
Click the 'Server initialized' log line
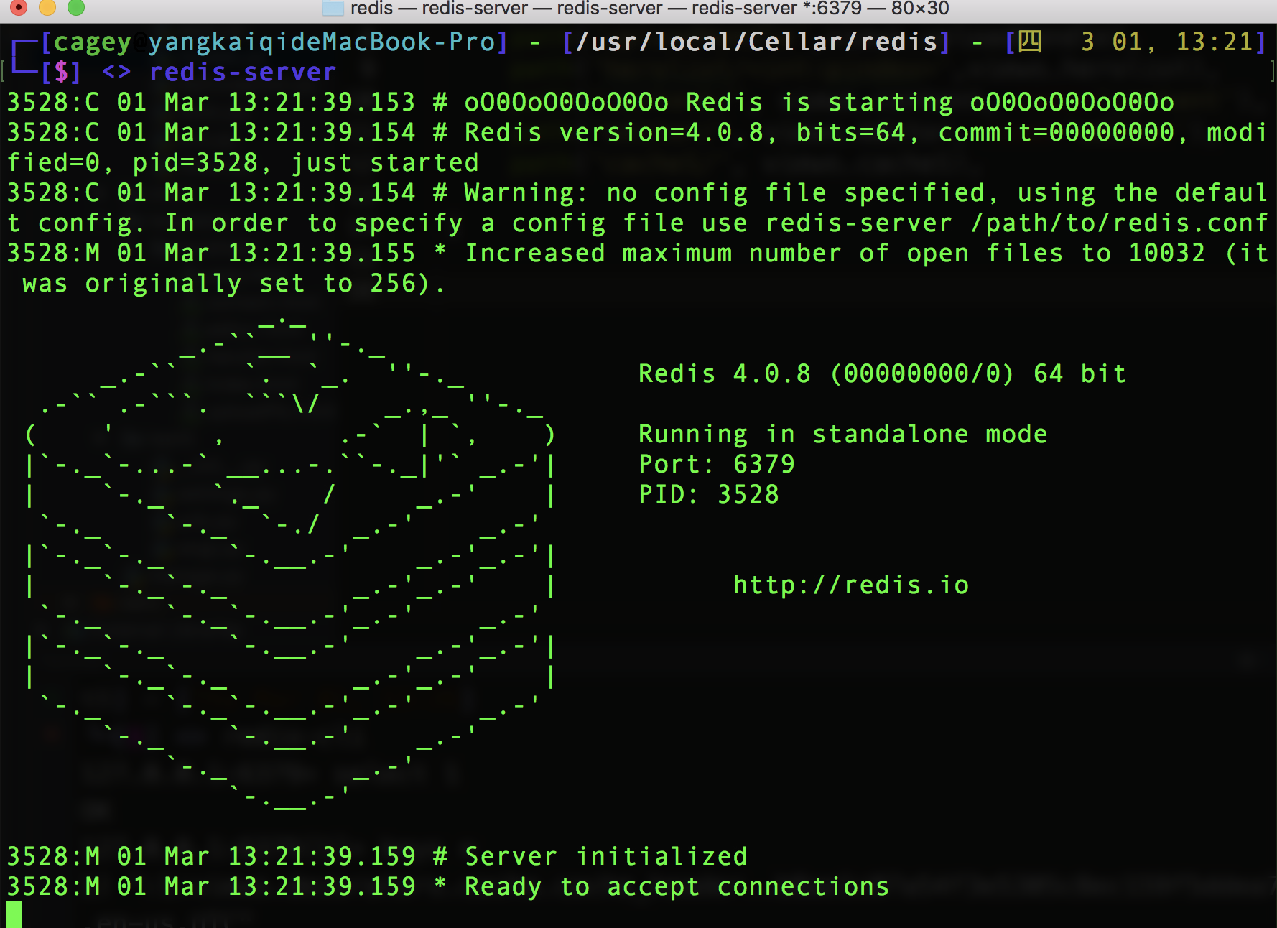click(377, 856)
